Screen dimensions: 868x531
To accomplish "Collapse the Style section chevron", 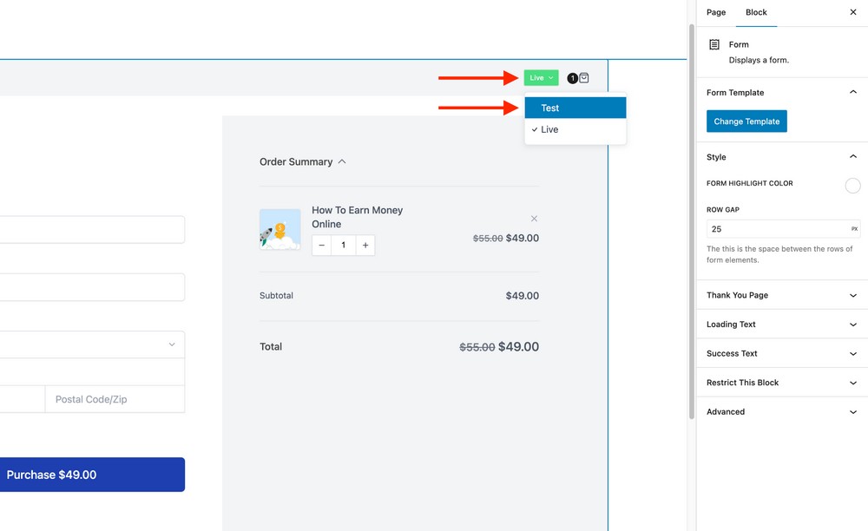I will (x=852, y=157).
